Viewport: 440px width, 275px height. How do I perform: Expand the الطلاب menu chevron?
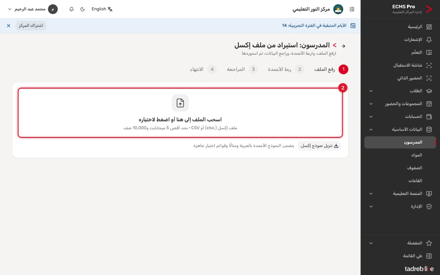click(371, 91)
